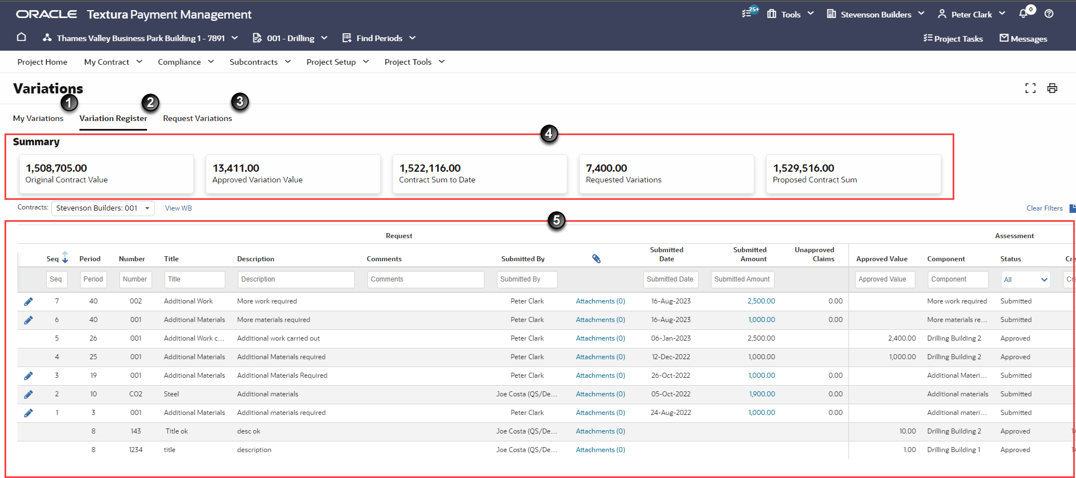Image resolution: width=1076 pixels, height=478 pixels.
Task: Focus the Submitted Amount filter field
Action: pos(742,279)
